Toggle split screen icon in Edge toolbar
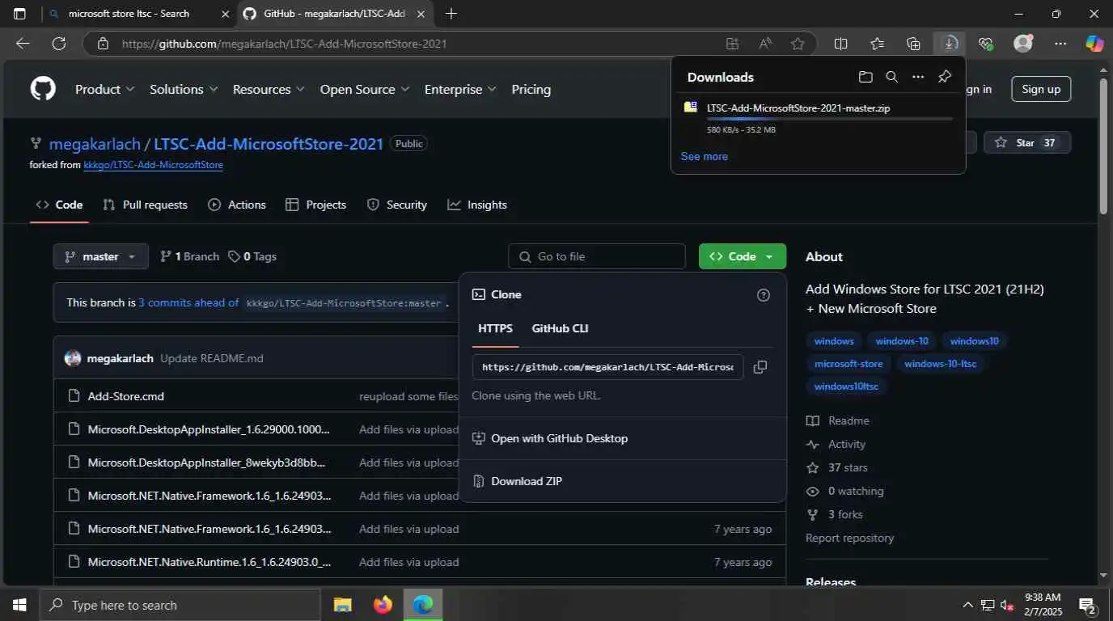 click(x=841, y=44)
